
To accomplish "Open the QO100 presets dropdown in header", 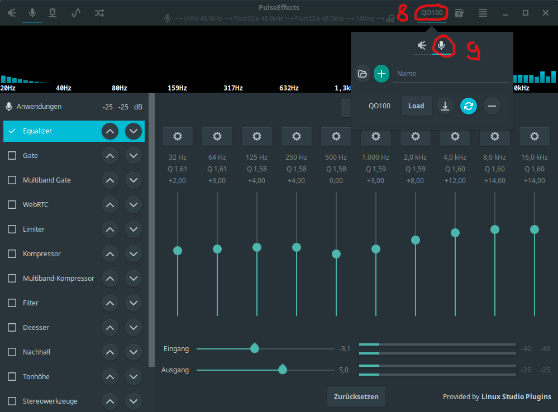I will [432, 13].
